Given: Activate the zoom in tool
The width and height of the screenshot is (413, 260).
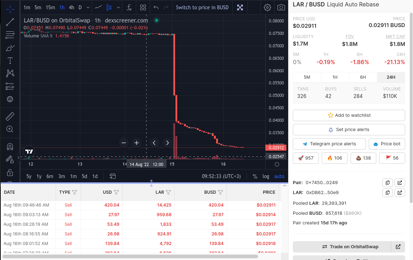Looking at the screenshot, I should [x=10, y=129].
